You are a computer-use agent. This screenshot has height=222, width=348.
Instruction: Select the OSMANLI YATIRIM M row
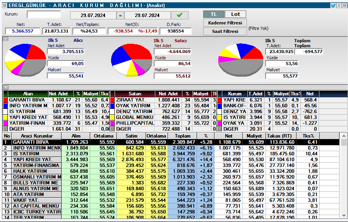[x=171, y=177]
